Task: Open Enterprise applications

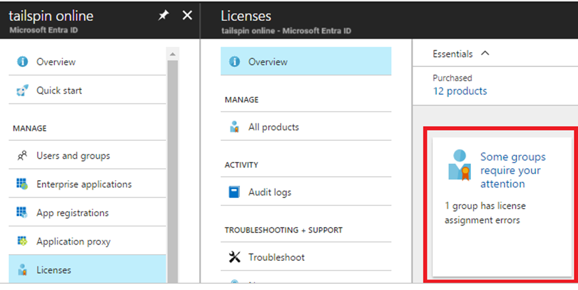Action: (87, 184)
